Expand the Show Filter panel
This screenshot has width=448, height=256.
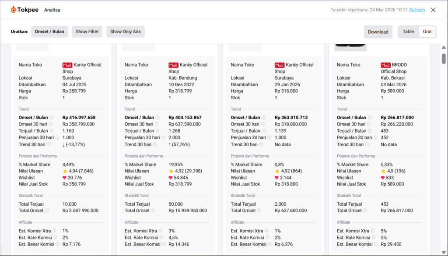tap(87, 32)
